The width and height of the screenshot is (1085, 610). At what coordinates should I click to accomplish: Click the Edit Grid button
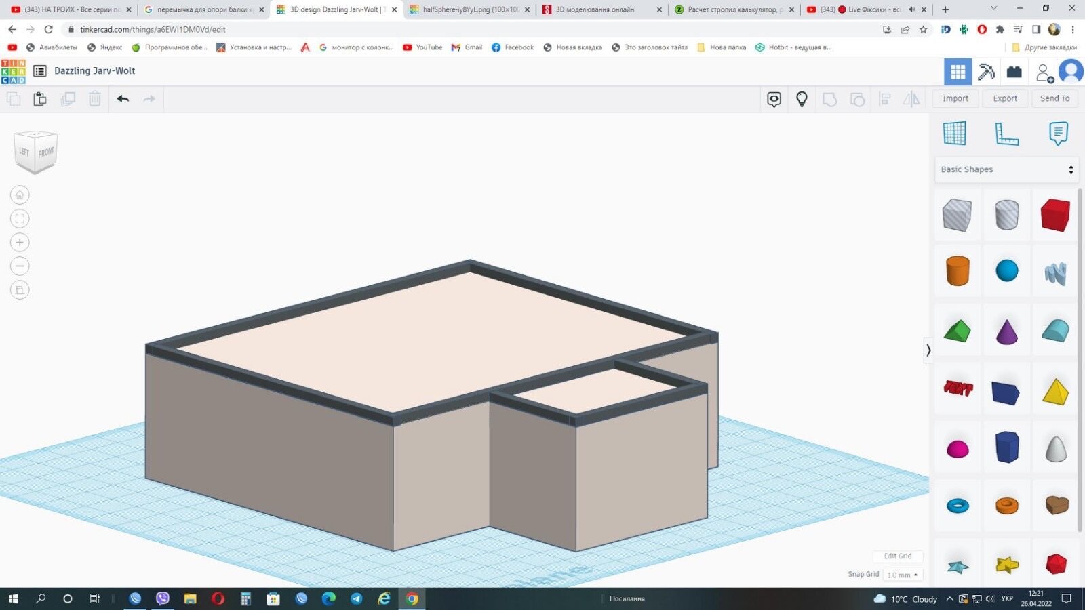tap(897, 556)
